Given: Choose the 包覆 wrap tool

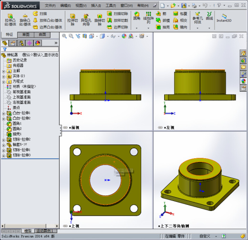Looking at the screenshot, I should click(180, 14).
